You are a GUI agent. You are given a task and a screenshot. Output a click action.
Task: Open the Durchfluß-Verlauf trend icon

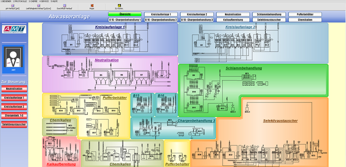click(64, 6)
